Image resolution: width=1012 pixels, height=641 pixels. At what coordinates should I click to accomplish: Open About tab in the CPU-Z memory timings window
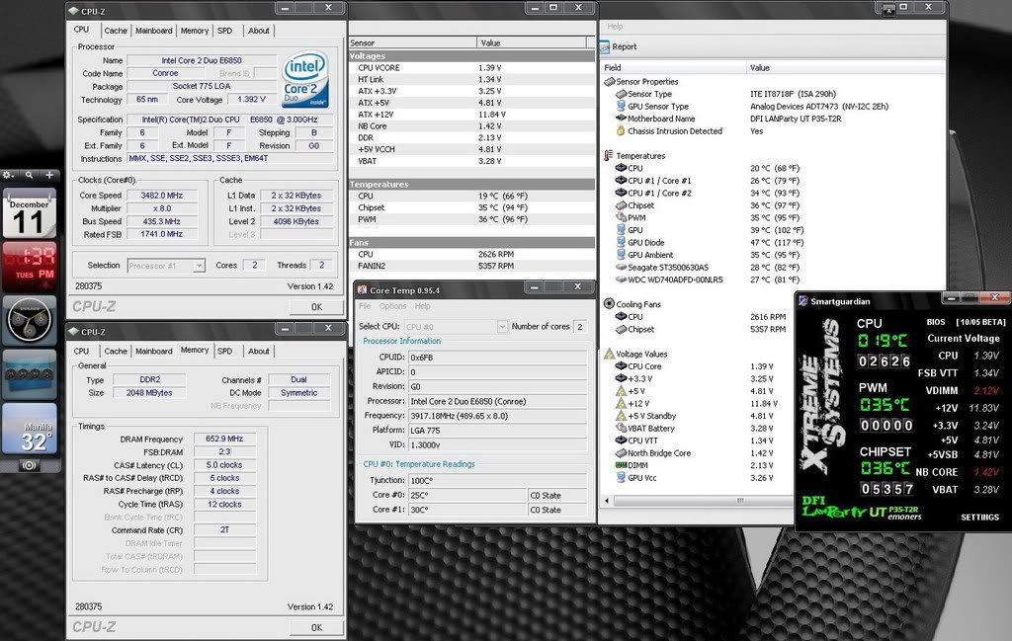pos(259,351)
